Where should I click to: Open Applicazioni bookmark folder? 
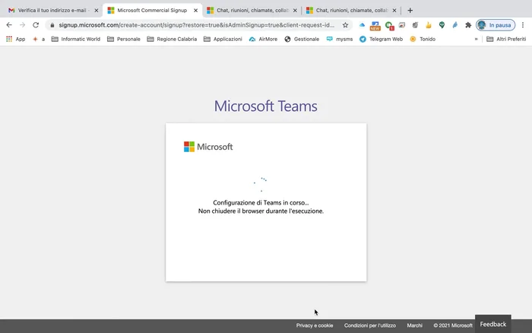(x=223, y=39)
